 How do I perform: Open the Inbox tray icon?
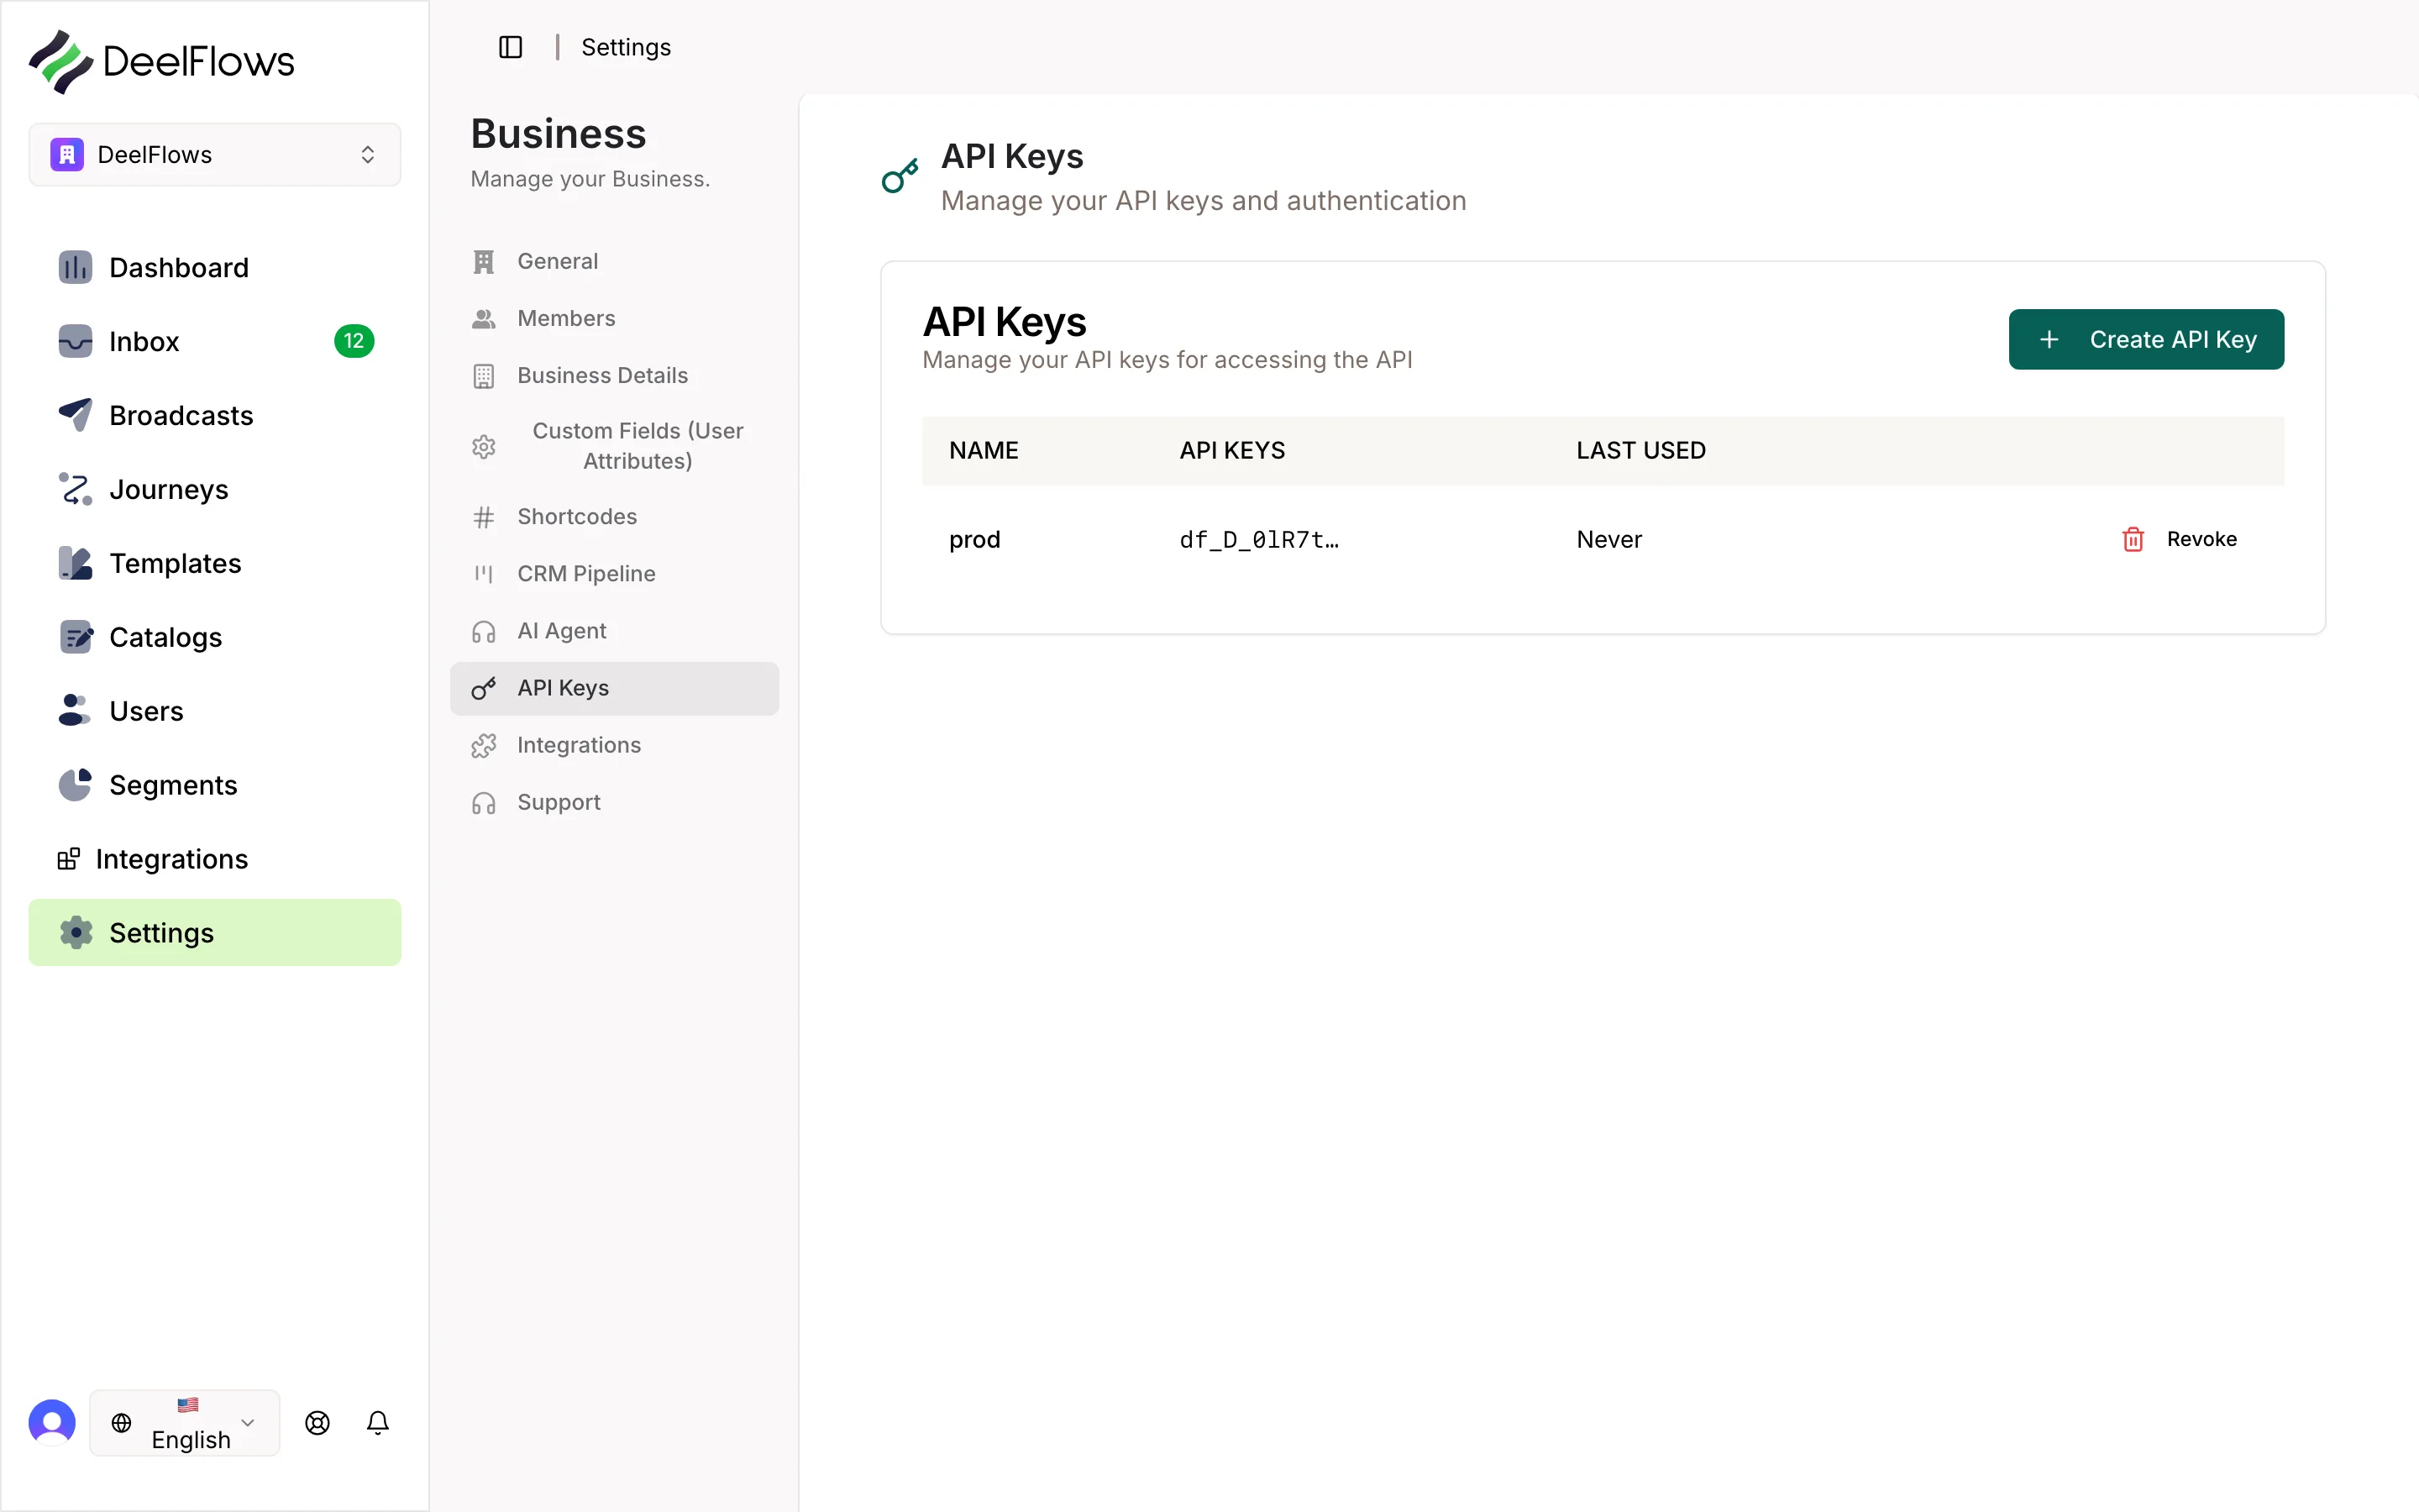(75, 341)
